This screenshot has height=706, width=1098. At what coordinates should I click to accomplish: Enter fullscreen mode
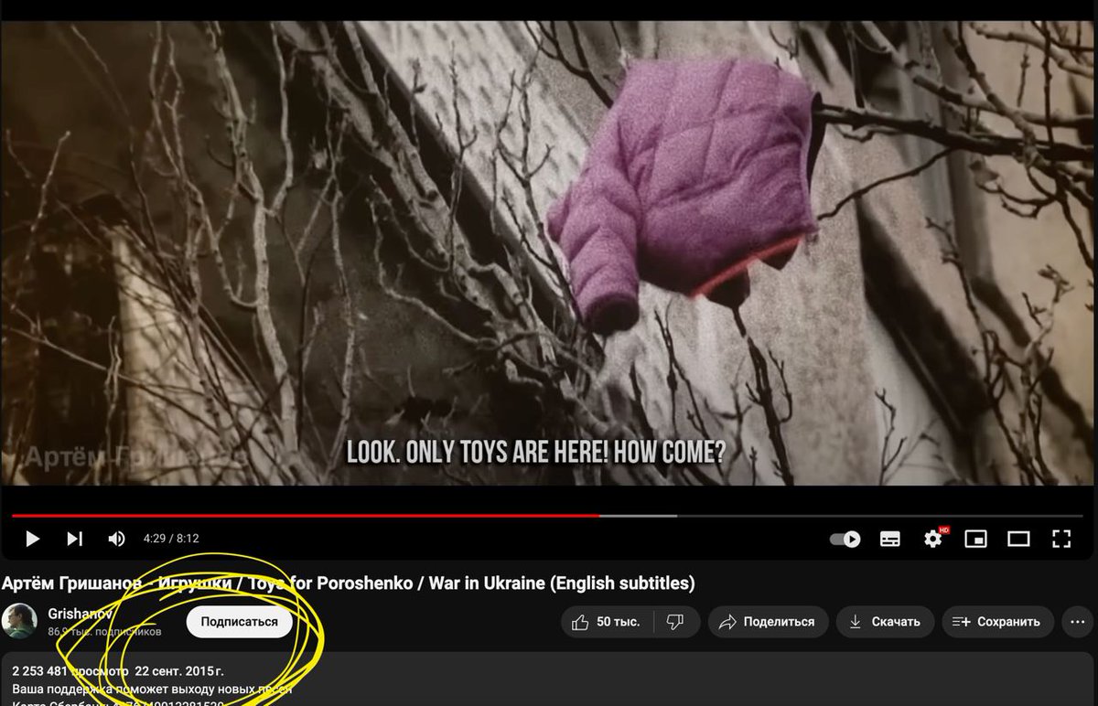click(1061, 539)
